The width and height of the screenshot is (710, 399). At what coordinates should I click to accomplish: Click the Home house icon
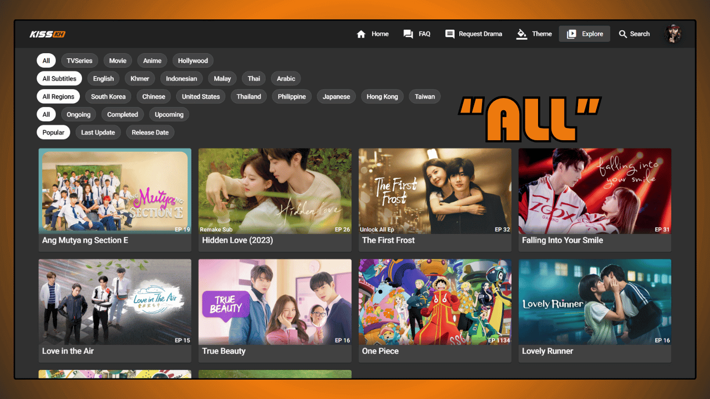pyautogui.click(x=361, y=34)
